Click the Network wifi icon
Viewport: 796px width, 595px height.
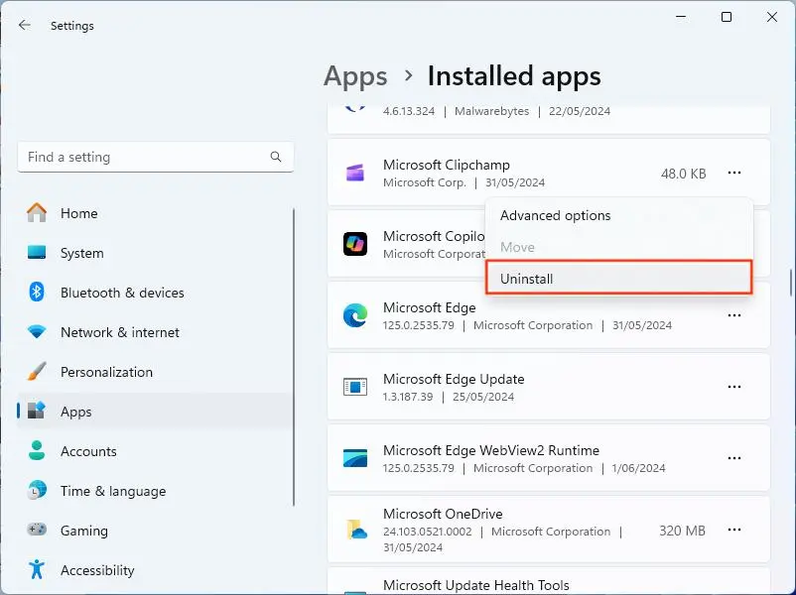click(37, 332)
